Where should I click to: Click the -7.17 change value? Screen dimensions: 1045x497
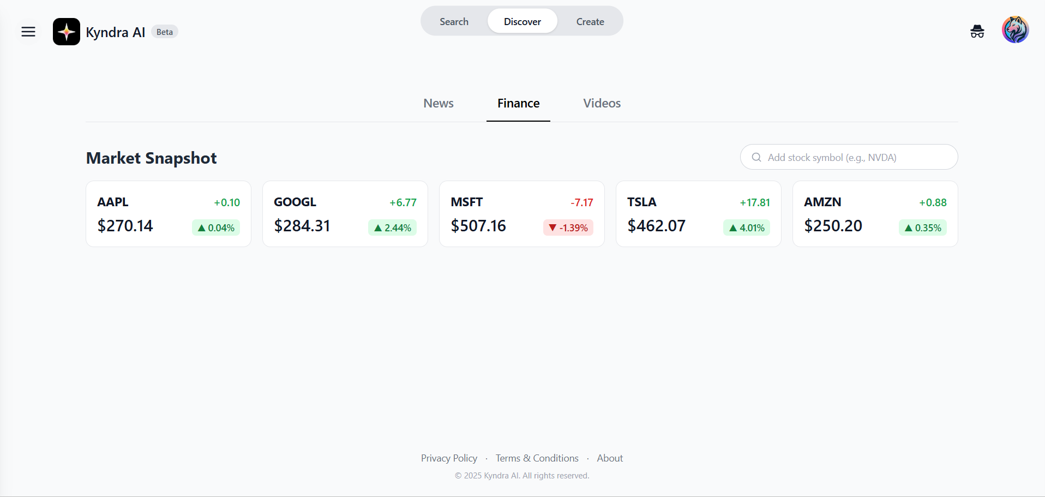[582, 202]
